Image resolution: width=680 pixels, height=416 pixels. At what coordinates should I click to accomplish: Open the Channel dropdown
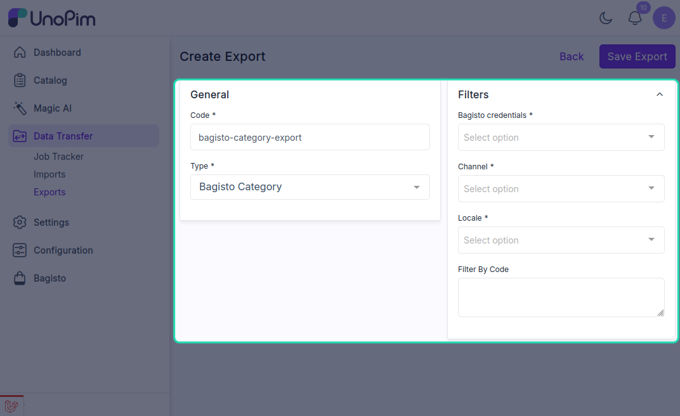point(561,188)
